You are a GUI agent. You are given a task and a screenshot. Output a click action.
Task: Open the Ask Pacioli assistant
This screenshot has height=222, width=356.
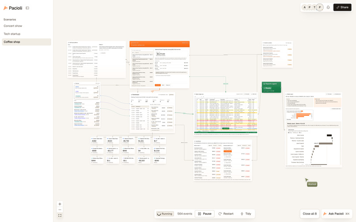pyautogui.click(x=337, y=214)
